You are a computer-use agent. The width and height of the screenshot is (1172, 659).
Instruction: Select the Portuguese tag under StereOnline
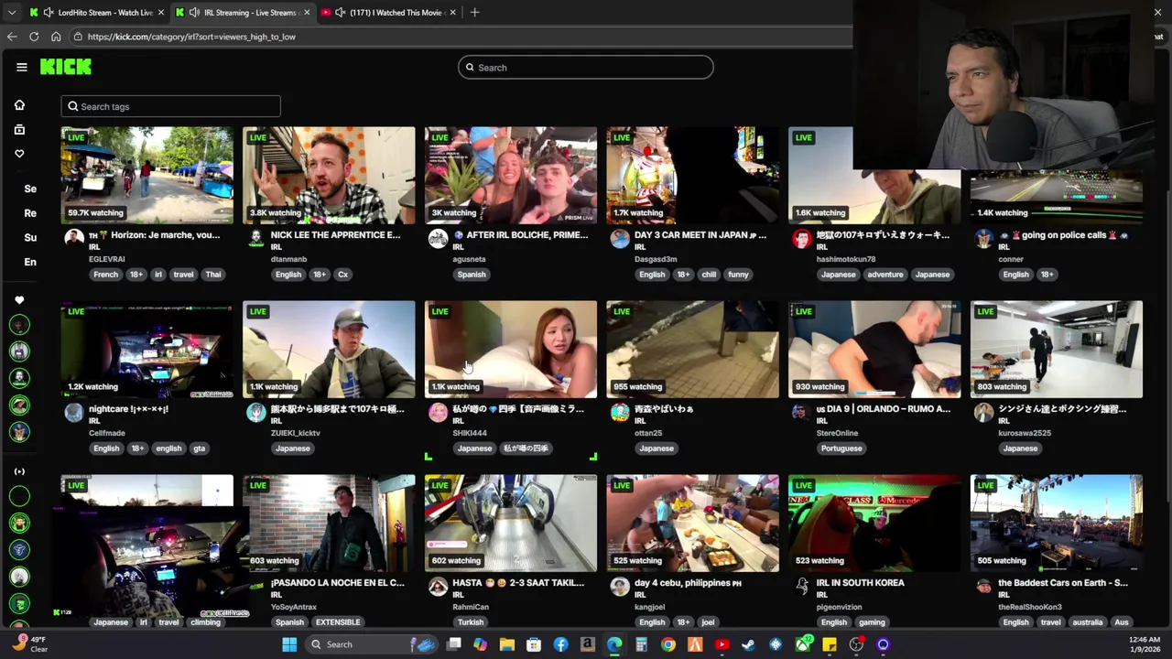pyautogui.click(x=841, y=448)
